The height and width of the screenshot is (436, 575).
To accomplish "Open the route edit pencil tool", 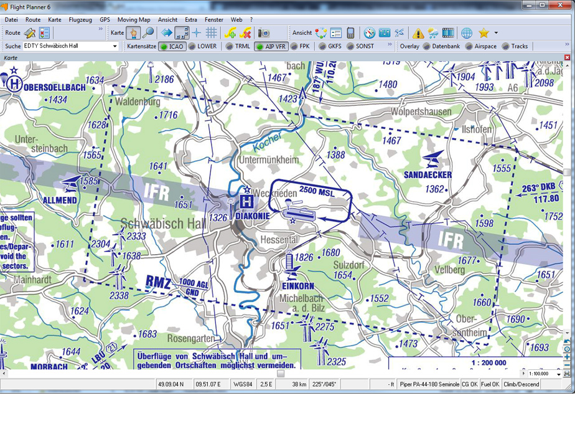I will pyautogui.click(x=30, y=33).
